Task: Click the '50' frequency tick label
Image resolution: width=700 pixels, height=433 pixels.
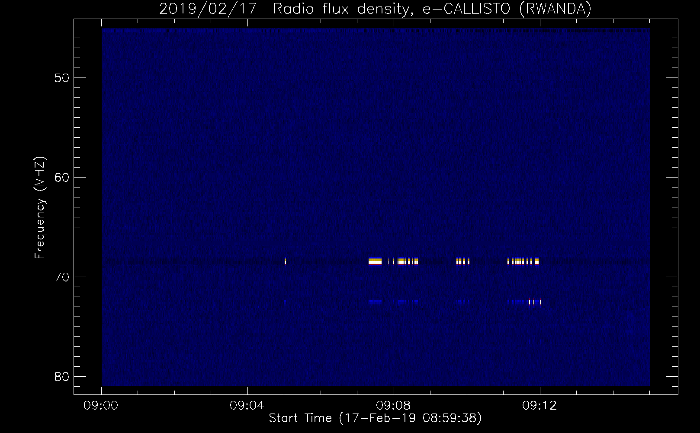Action: click(62, 78)
